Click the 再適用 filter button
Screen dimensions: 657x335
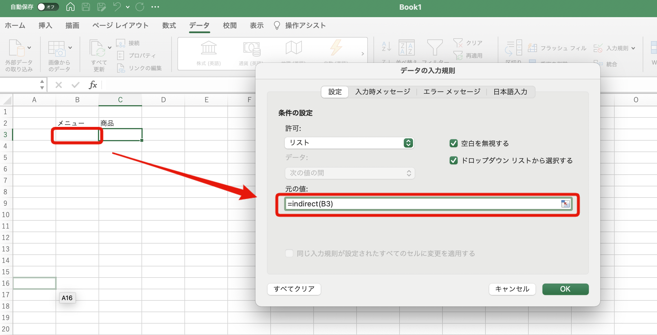click(x=468, y=55)
